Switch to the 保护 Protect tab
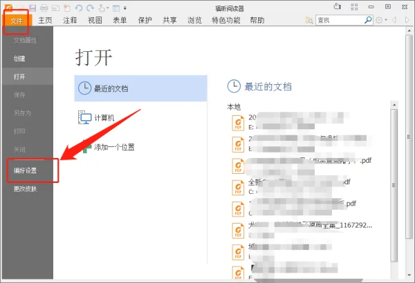 pyautogui.click(x=145, y=20)
